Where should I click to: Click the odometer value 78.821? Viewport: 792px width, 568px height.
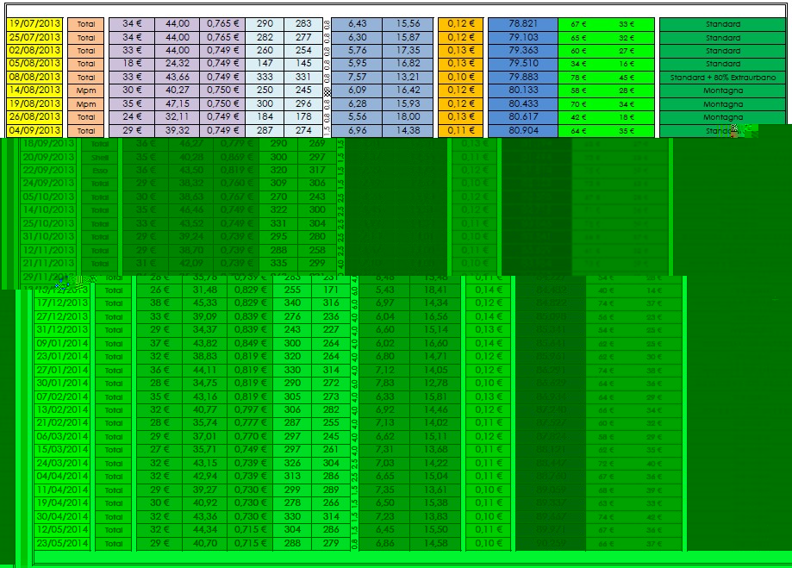pos(523,24)
